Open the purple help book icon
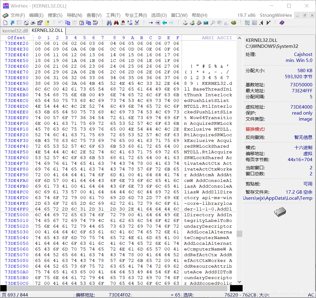Screen dimensions: 316x298 point(282,23)
